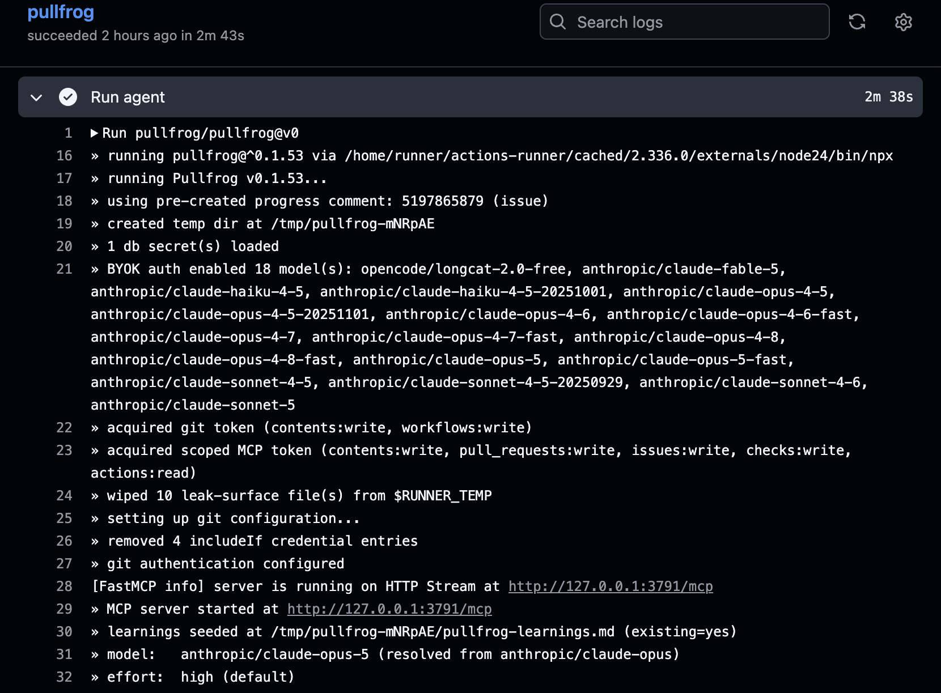Click 'git authentication configured' log text
This screenshot has width=941, height=693.
(x=226, y=564)
